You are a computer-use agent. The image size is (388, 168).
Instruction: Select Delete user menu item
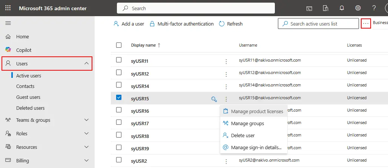(x=254, y=135)
